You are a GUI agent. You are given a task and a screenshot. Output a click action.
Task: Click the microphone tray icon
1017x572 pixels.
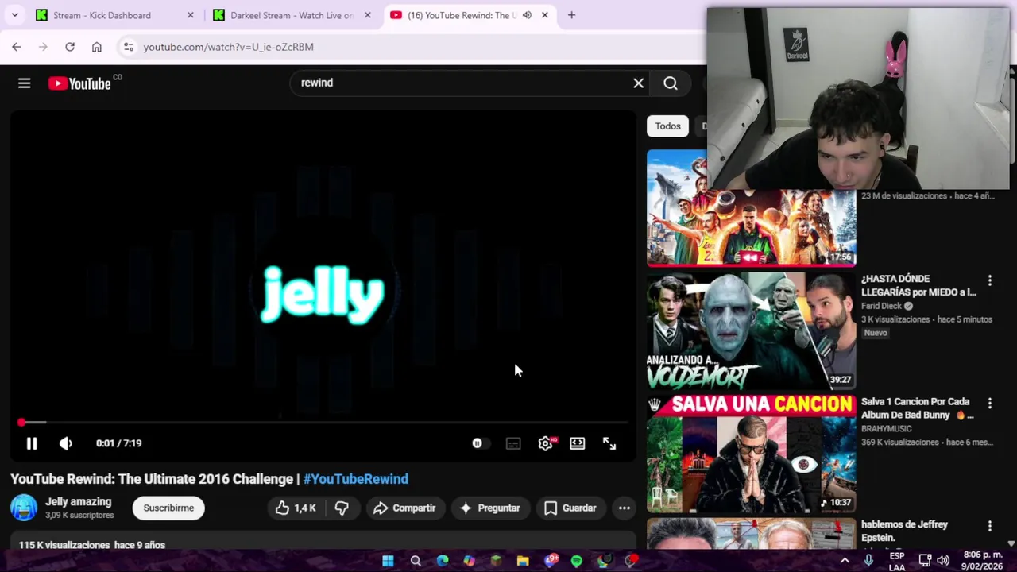coord(868,561)
